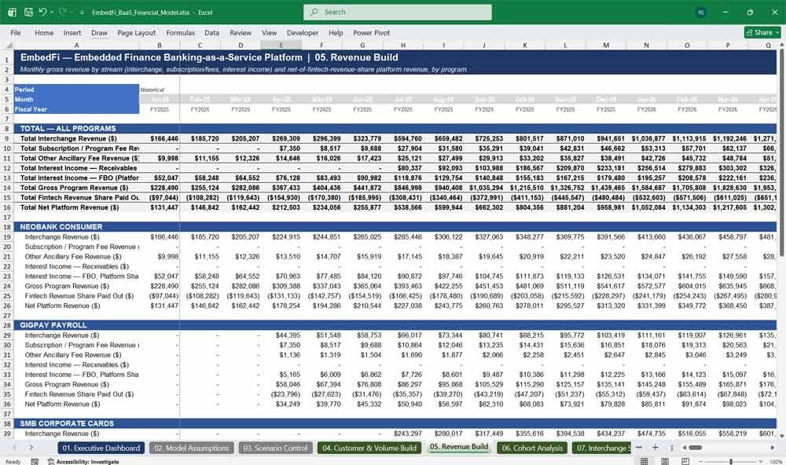Click the Excel app icon in title bar
This screenshot has width=786, height=465.
pos(12,12)
